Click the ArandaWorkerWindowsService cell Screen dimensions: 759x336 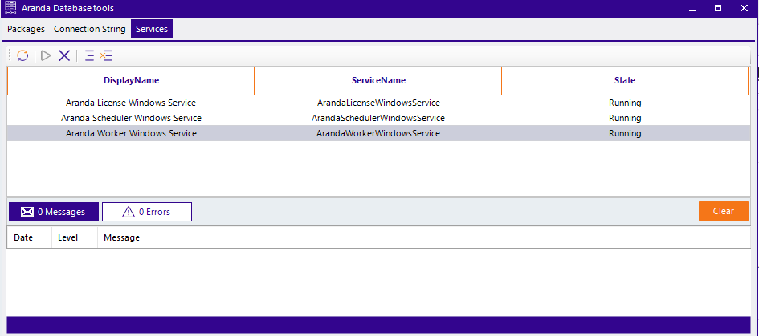point(378,133)
